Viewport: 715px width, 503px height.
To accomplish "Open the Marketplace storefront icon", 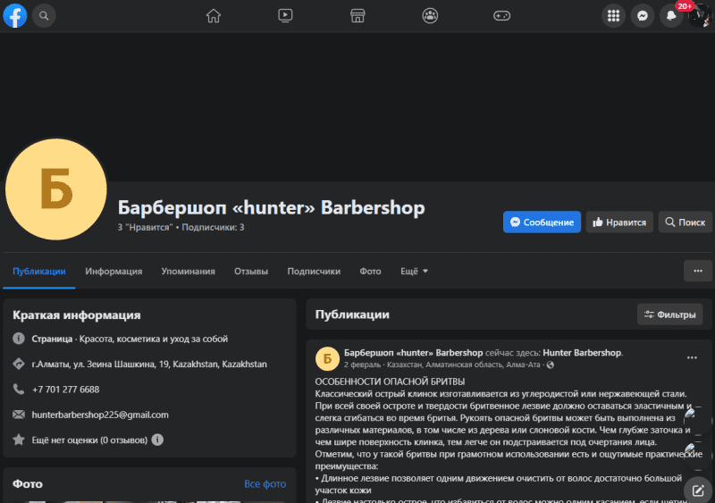I will click(357, 15).
